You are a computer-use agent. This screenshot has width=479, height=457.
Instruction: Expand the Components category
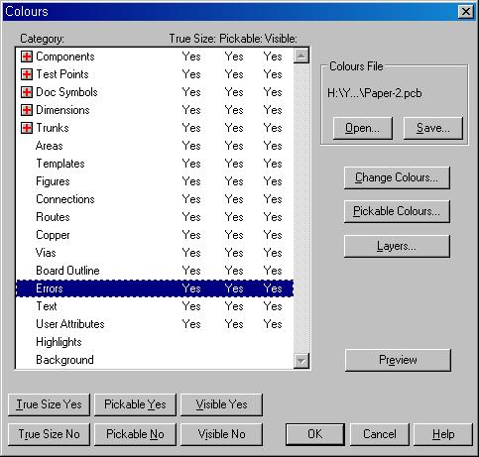27,57
